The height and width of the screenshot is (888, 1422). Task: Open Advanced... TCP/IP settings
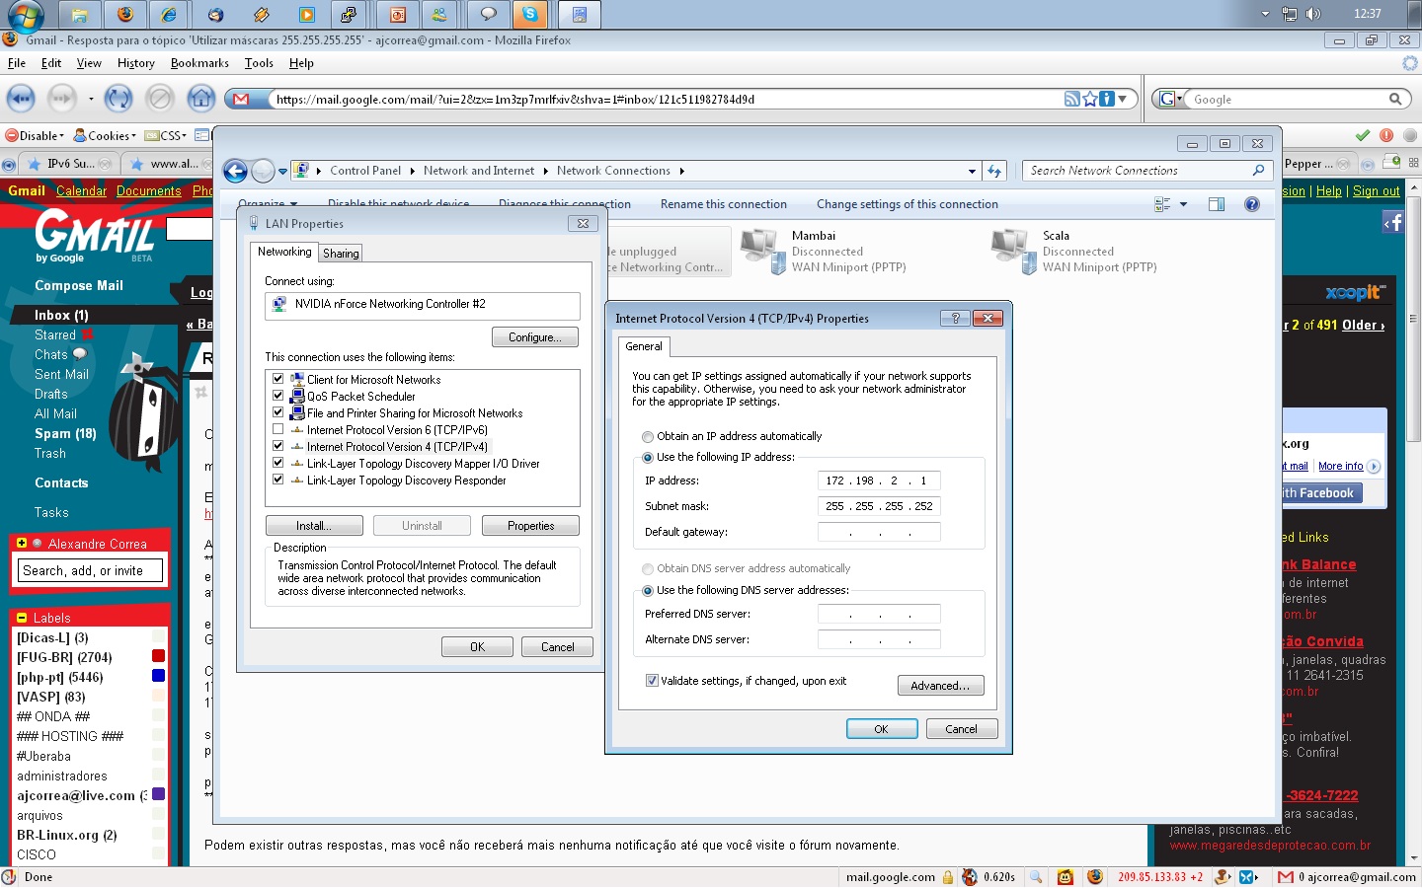tap(940, 686)
